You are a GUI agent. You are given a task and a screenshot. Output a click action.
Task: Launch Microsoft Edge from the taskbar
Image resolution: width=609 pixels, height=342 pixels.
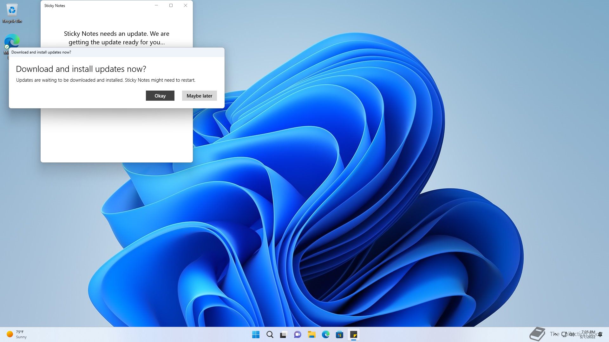pos(325,334)
